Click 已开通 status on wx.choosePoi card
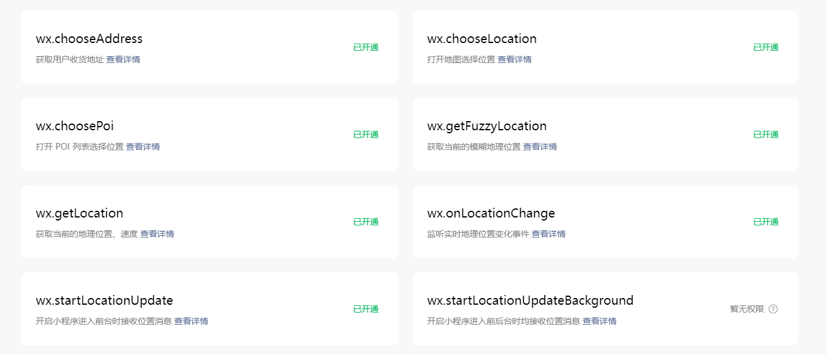 (366, 134)
